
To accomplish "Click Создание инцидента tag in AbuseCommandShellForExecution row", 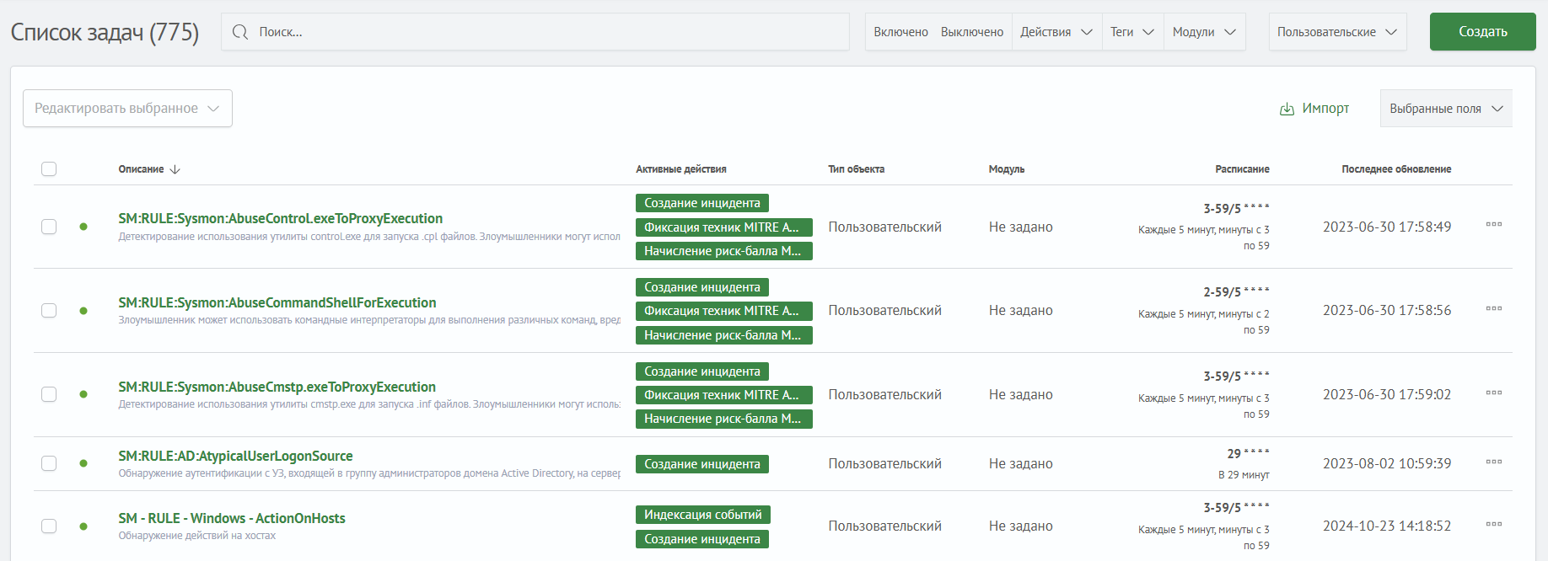I will pos(702,287).
